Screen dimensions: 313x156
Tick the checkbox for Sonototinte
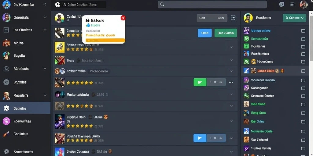pyautogui.click(x=303, y=39)
